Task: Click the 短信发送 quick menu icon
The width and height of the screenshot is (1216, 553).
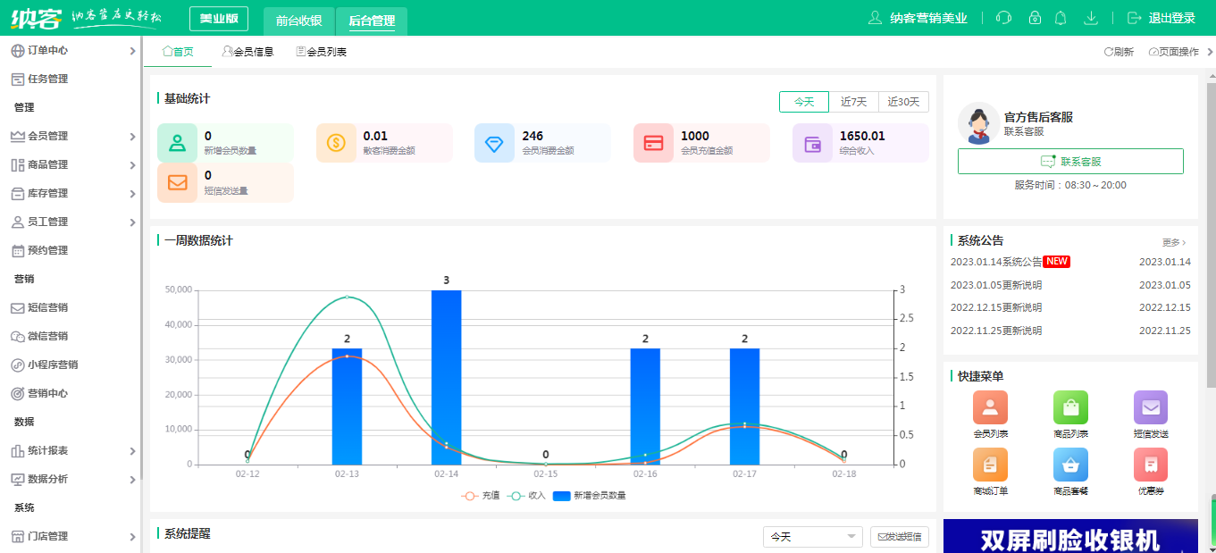Action: coord(1150,408)
